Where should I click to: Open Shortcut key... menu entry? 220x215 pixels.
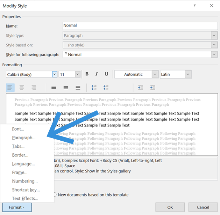click(26, 190)
